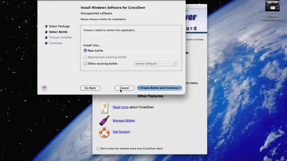This screenshot has height=161, width=287.
Task: Click the Read more document icon
Action: click(x=104, y=108)
